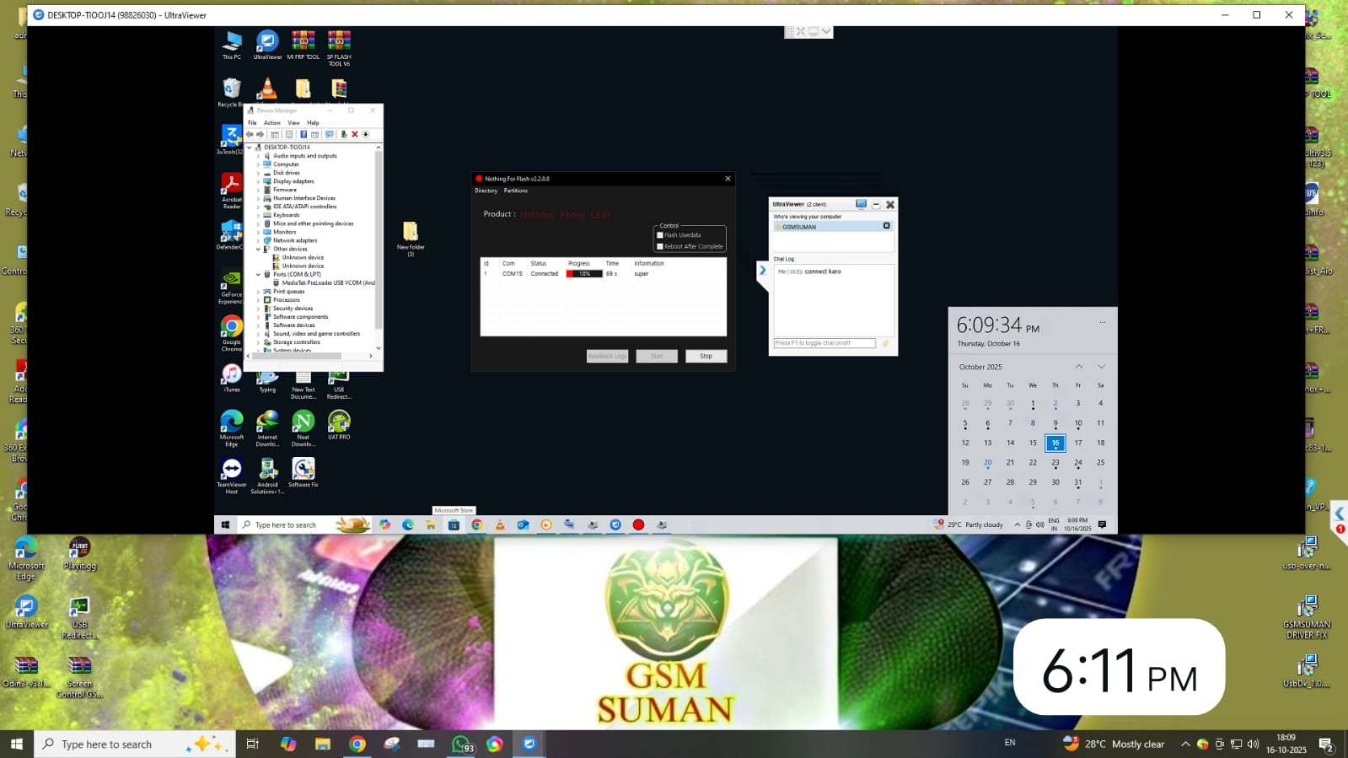Image resolution: width=1348 pixels, height=758 pixels.
Task: Click the UltraViewer chat message input field
Action: [x=824, y=343]
